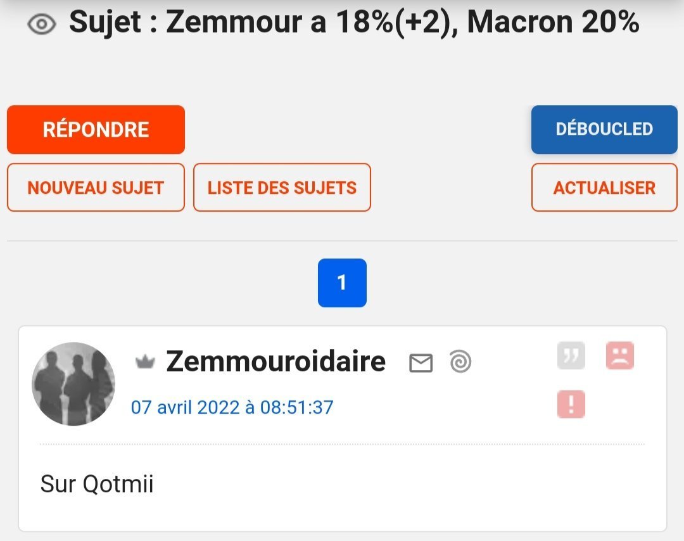Image resolution: width=684 pixels, height=541 pixels.
Task: Open the DÉBOUCLED blue button
Action: pos(604,130)
